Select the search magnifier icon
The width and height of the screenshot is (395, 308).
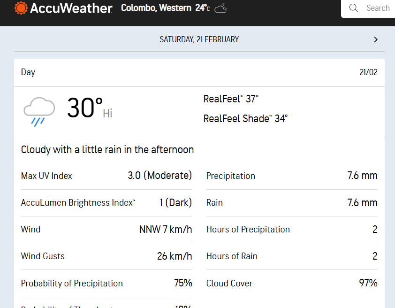point(353,8)
